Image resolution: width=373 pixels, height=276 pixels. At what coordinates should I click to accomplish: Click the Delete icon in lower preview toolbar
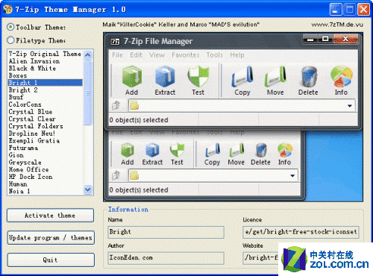point(260,150)
